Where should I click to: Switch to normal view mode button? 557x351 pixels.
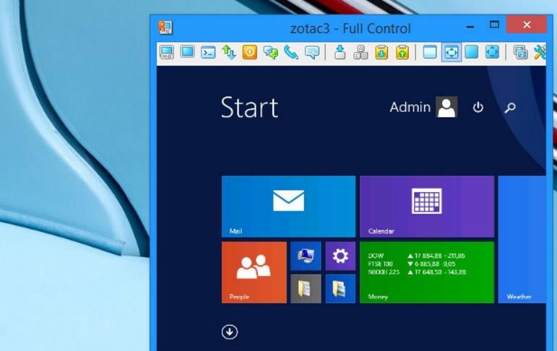click(x=430, y=52)
